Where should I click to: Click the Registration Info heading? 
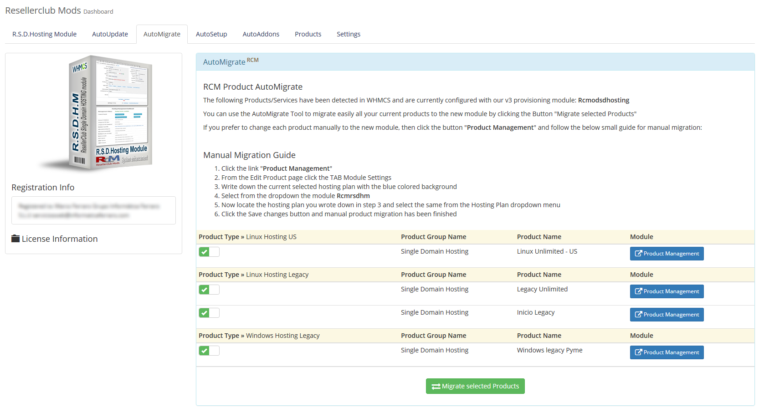(x=43, y=187)
